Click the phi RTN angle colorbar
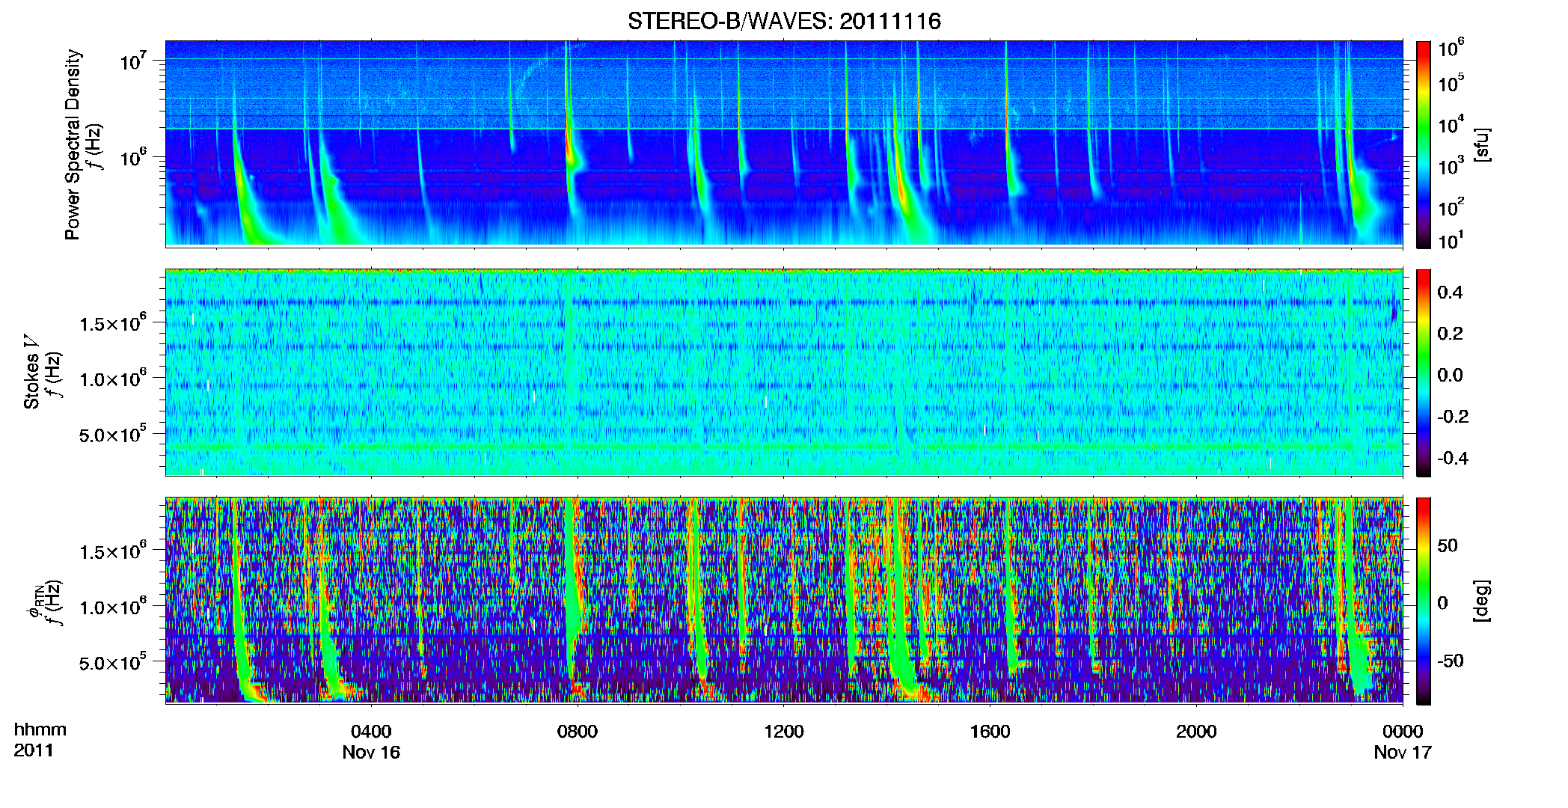The height and width of the screenshot is (808, 1568). (x=1424, y=601)
